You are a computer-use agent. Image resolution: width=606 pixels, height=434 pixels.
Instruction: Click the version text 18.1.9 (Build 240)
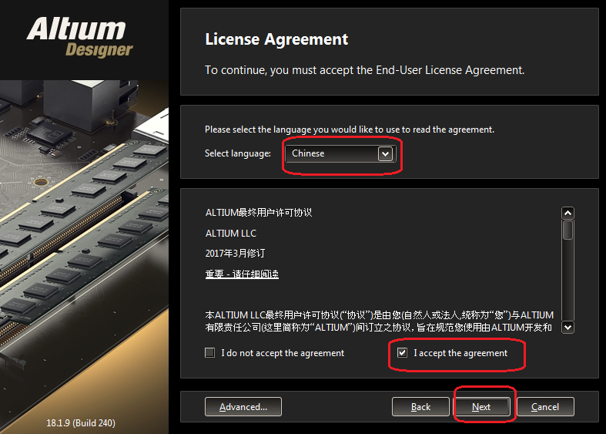tap(81, 423)
